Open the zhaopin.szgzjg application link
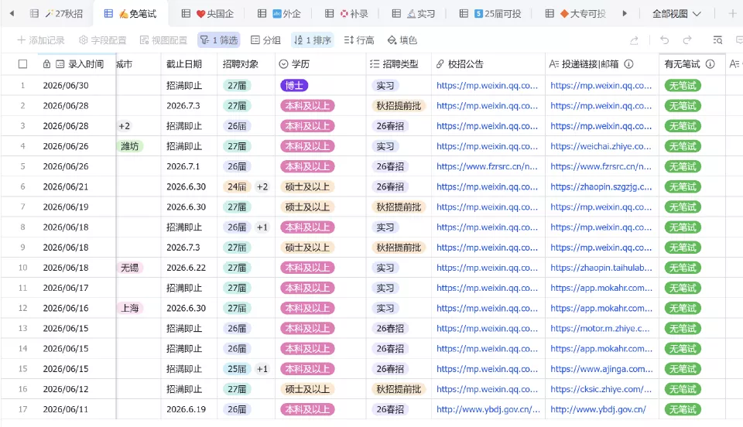 (601, 187)
